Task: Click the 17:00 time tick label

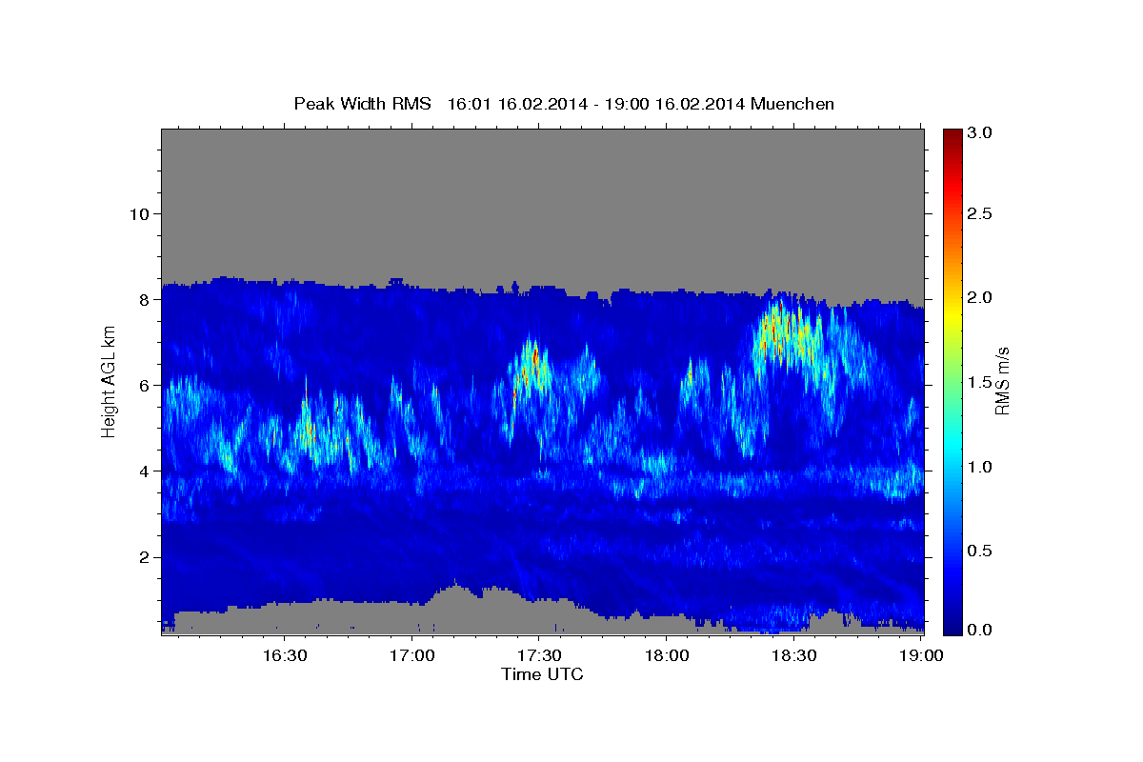Action: [414, 655]
